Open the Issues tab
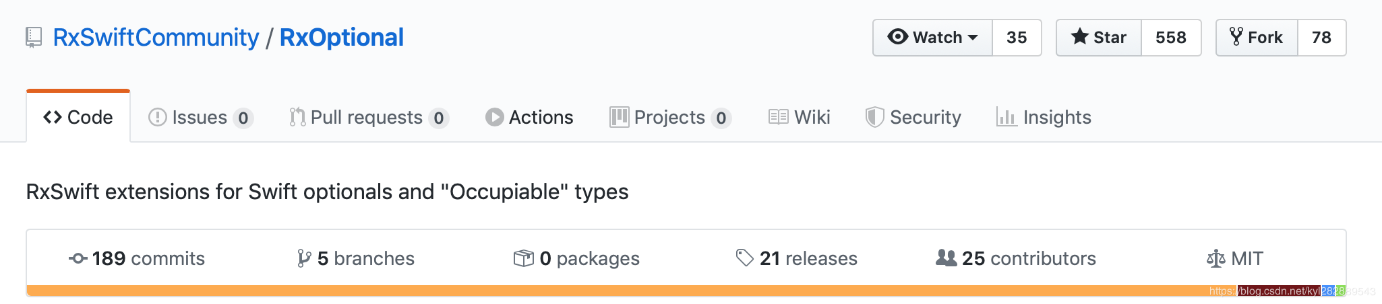Image resolution: width=1382 pixels, height=304 pixels. pyautogui.click(x=200, y=117)
